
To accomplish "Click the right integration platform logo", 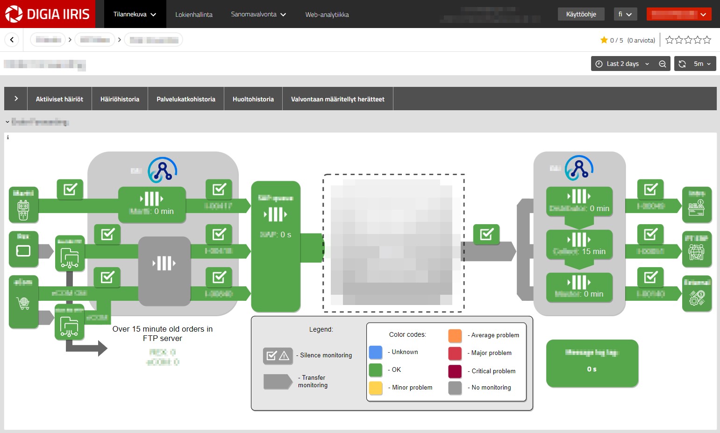I will click(x=579, y=168).
